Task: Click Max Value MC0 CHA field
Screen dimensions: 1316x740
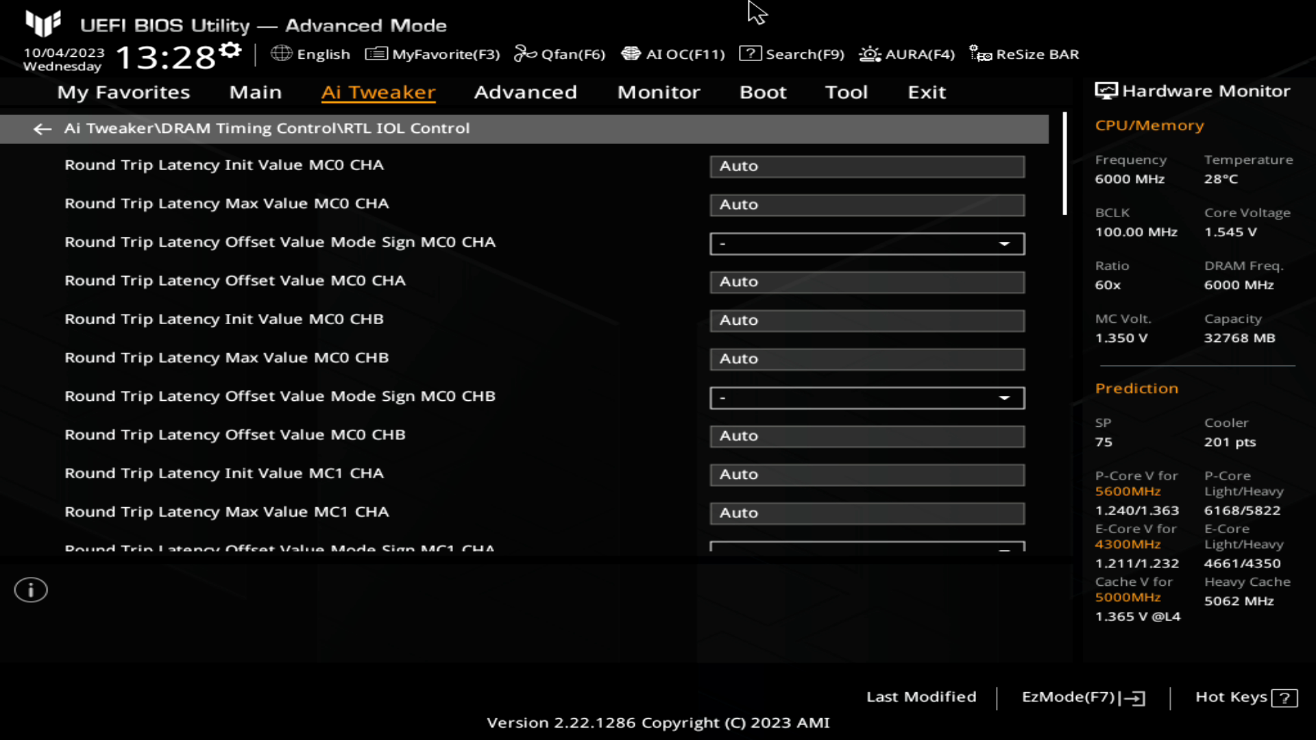Action: (867, 205)
